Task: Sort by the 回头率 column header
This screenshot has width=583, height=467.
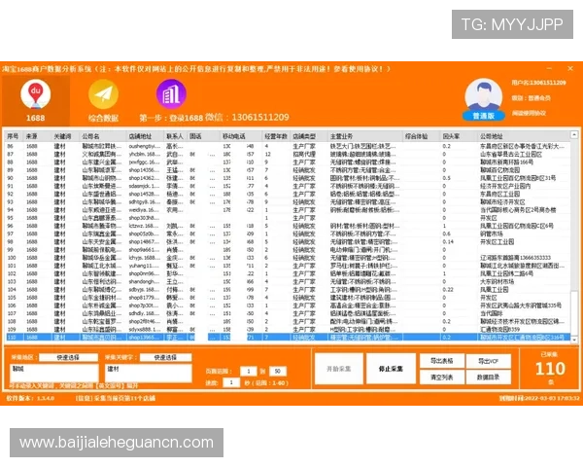Action: coord(459,136)
